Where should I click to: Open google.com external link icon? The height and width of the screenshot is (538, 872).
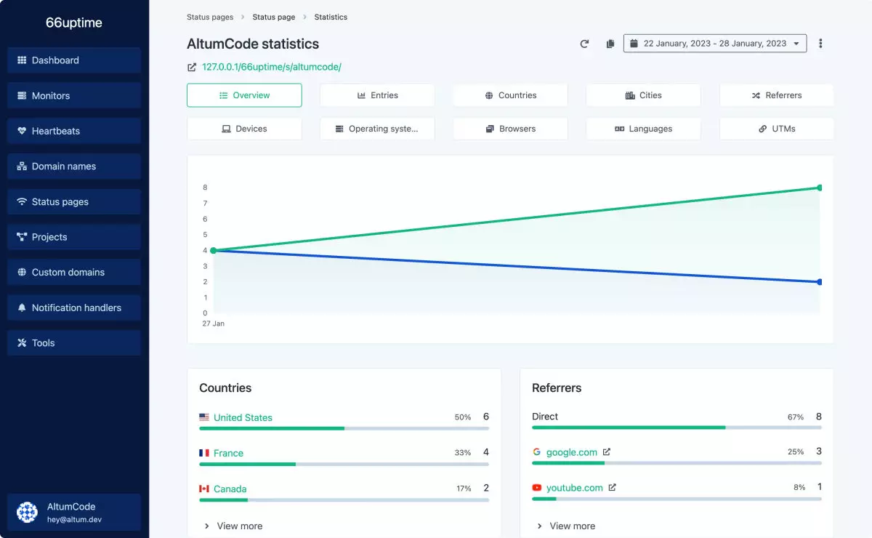point(607,451)
